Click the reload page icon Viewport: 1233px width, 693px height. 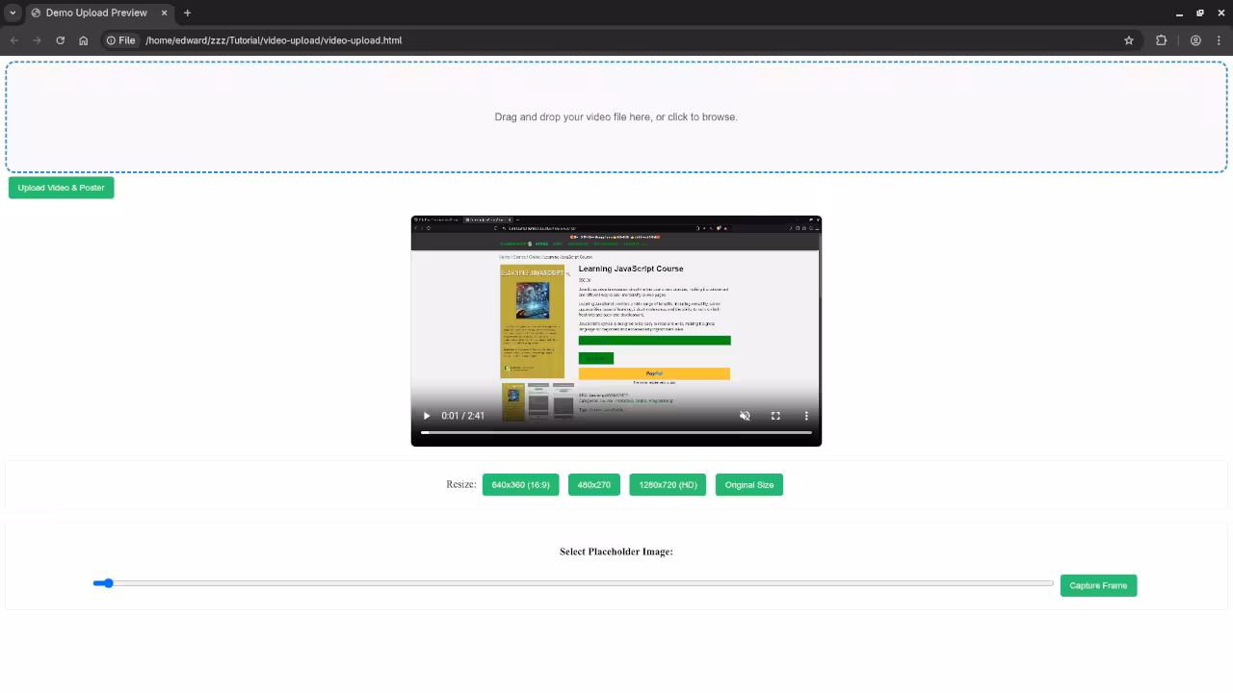tap(60, 40)
